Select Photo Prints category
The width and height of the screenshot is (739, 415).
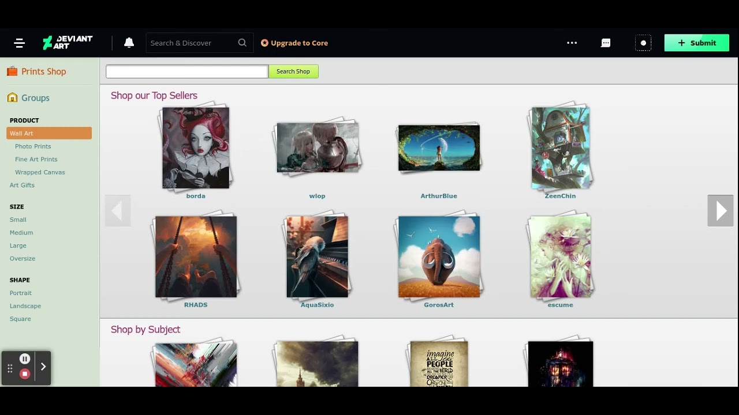coord(33,146)
